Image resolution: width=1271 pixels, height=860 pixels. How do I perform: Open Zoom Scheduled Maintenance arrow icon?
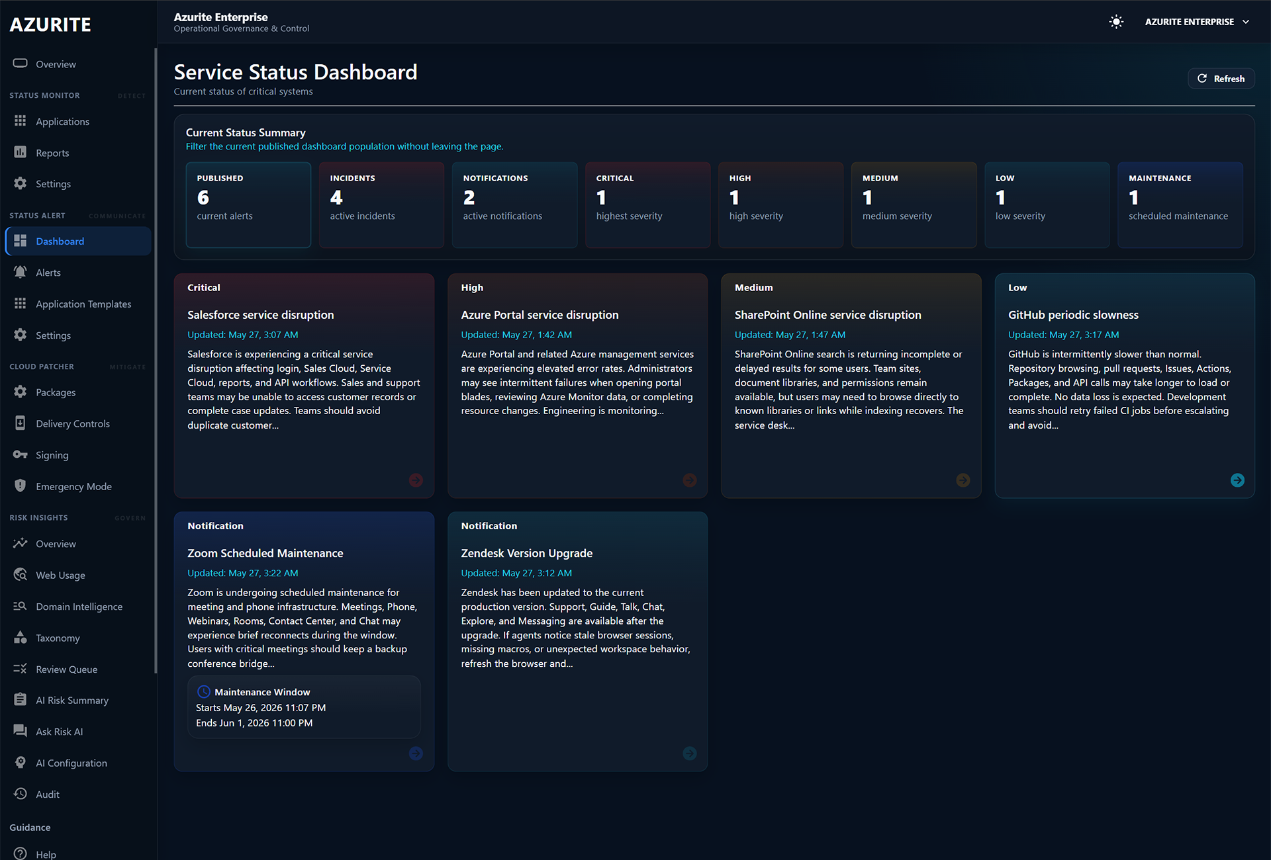pyautogui.click(x=416, y=753)
